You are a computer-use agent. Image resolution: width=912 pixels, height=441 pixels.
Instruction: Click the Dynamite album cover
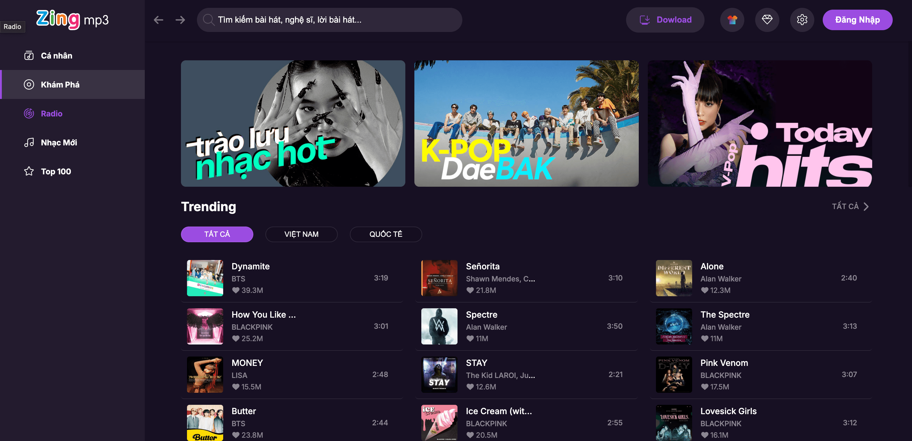coord(205,278)
